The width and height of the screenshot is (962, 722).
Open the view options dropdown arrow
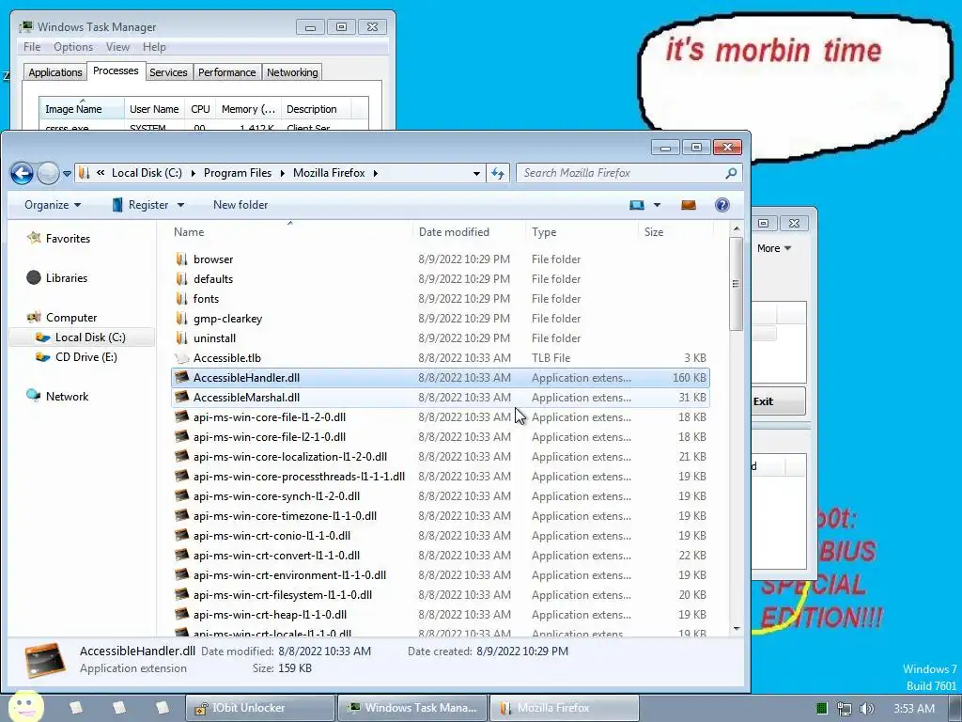[657, 205]
